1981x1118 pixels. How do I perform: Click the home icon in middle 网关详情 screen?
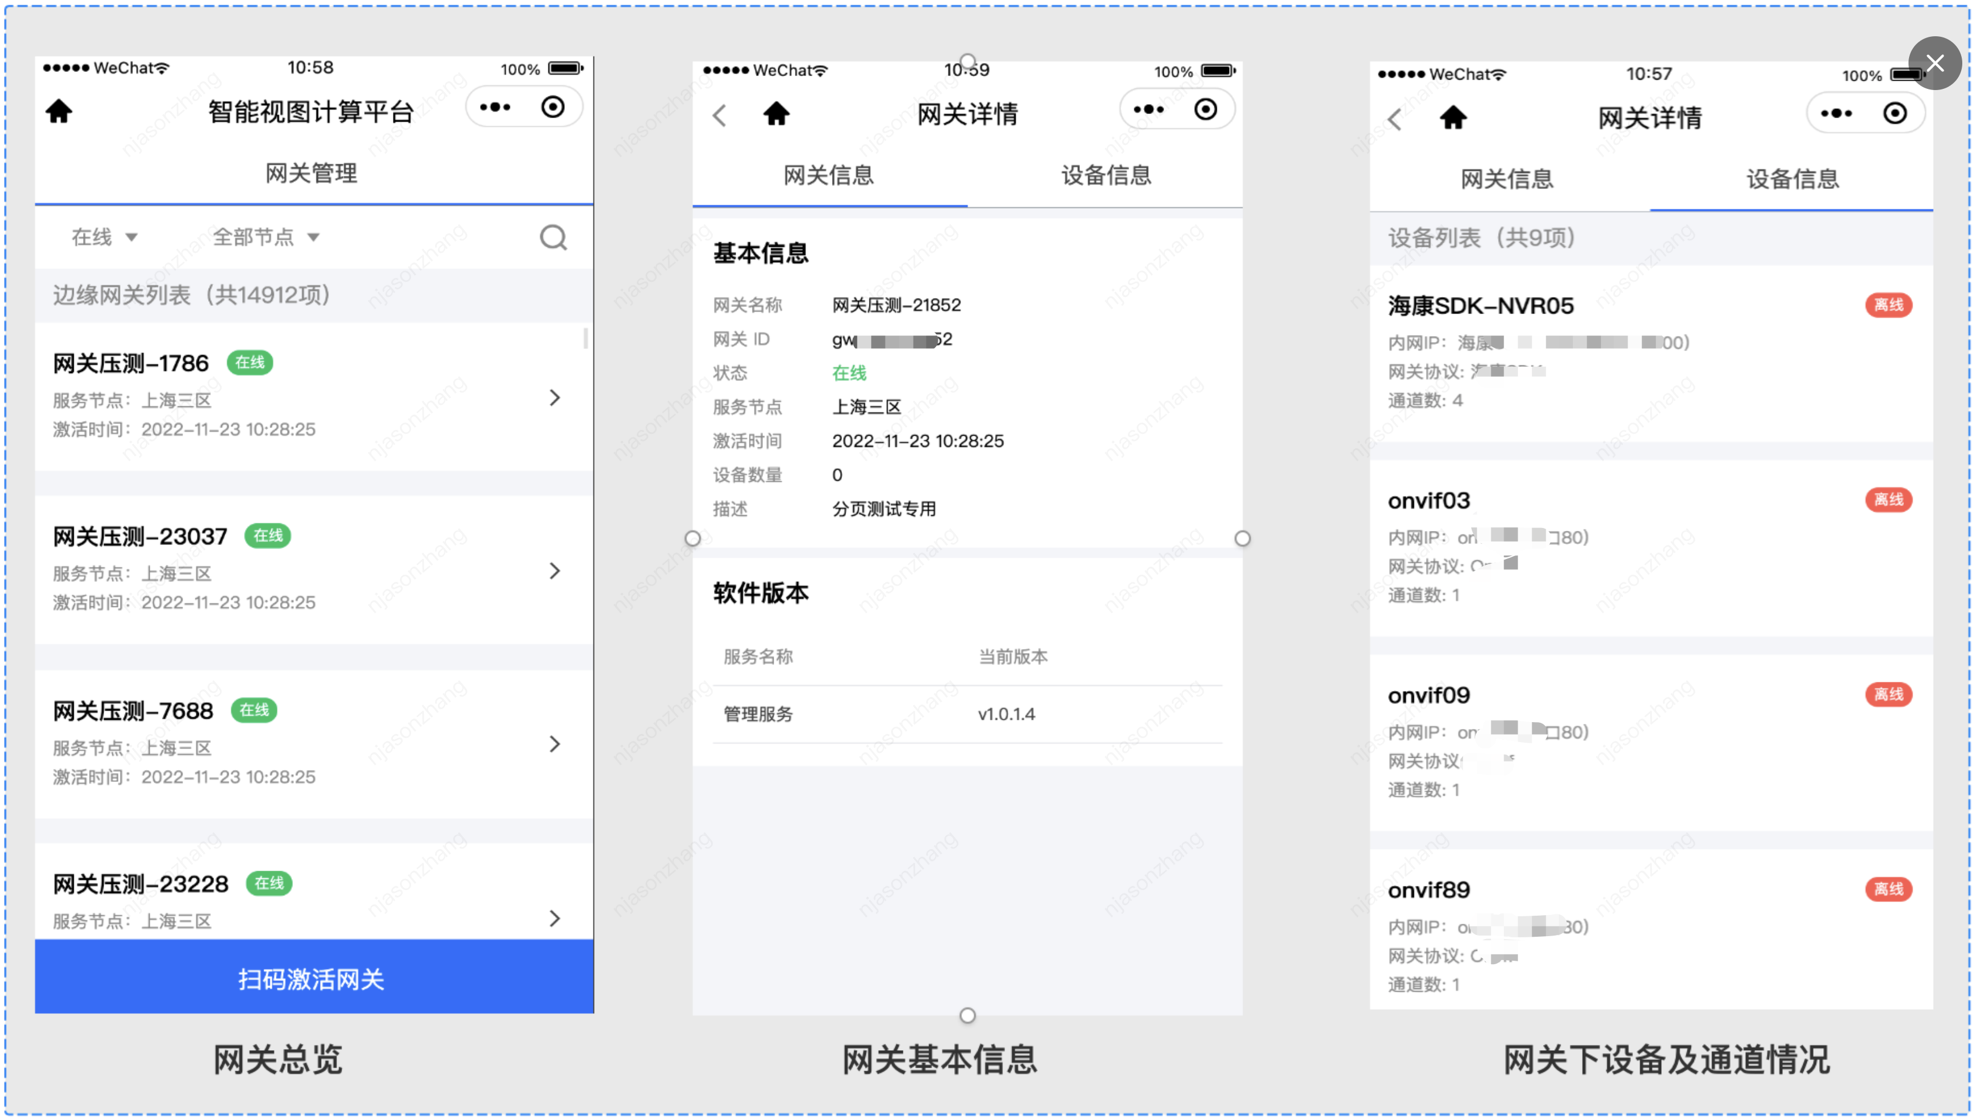tap(776, 114)
